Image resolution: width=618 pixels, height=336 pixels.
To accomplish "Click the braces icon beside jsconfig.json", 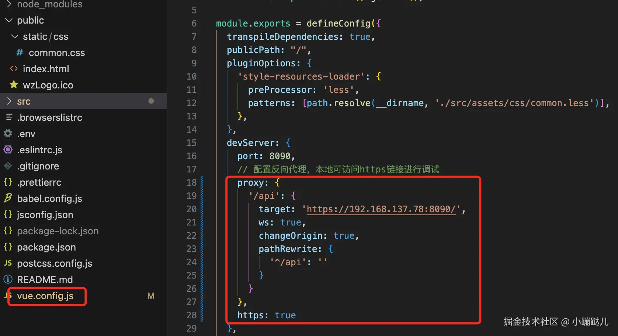I will (x=8, y=214).
